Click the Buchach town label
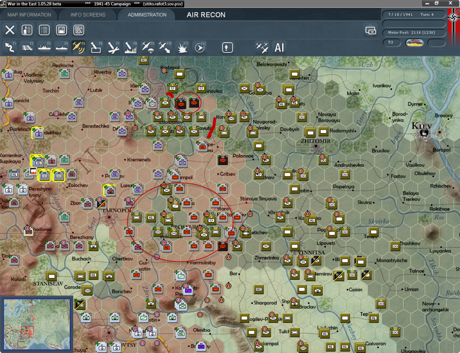 81,259
